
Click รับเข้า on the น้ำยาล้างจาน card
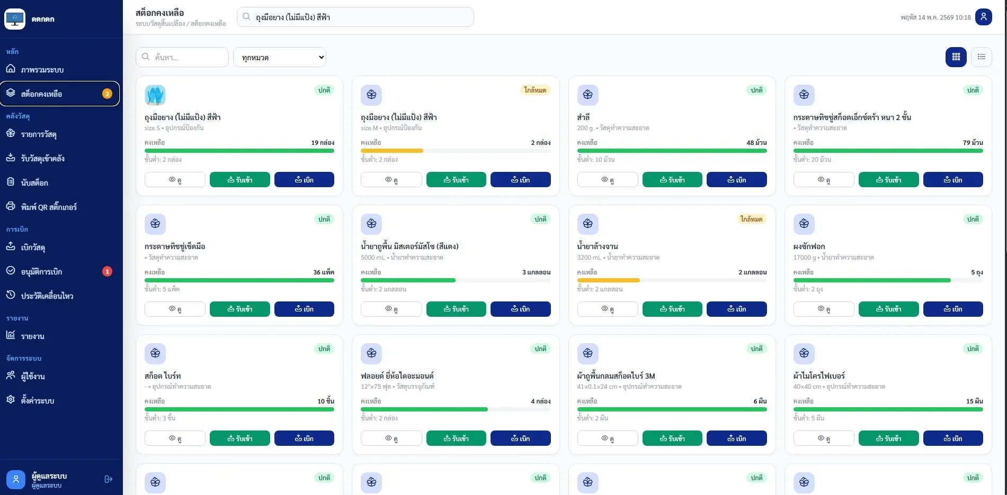pyautogui.click(x=673, y=309)
